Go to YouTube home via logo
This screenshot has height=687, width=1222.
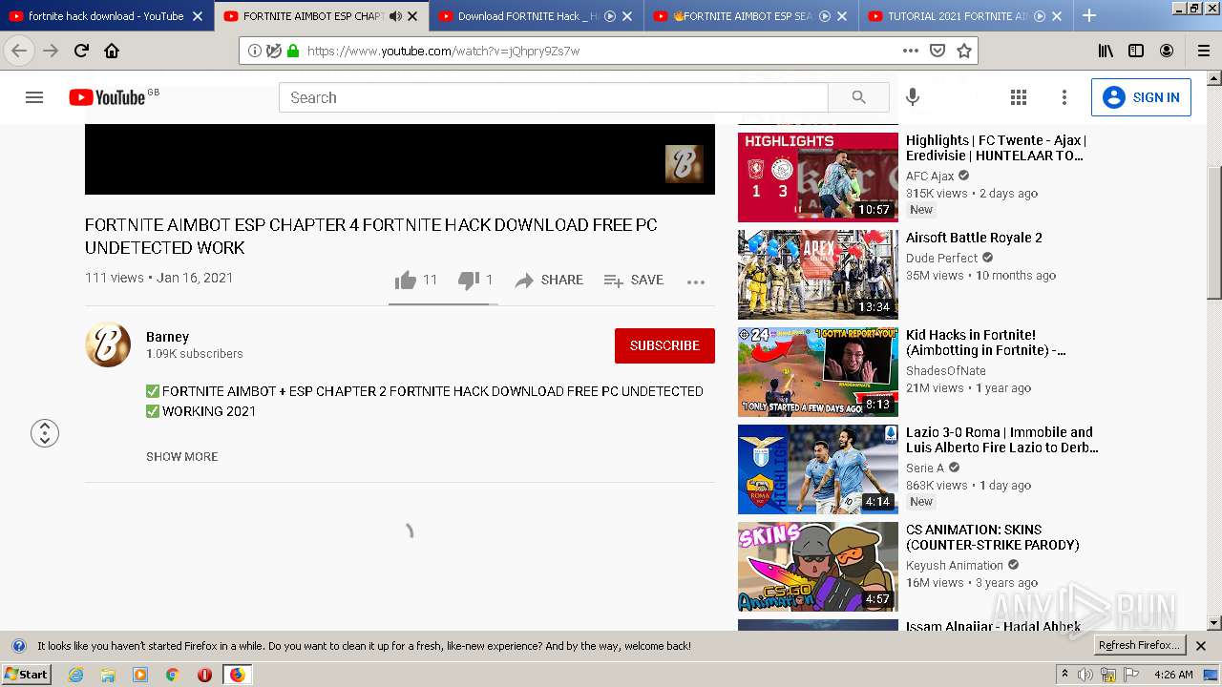coord(107,97)
